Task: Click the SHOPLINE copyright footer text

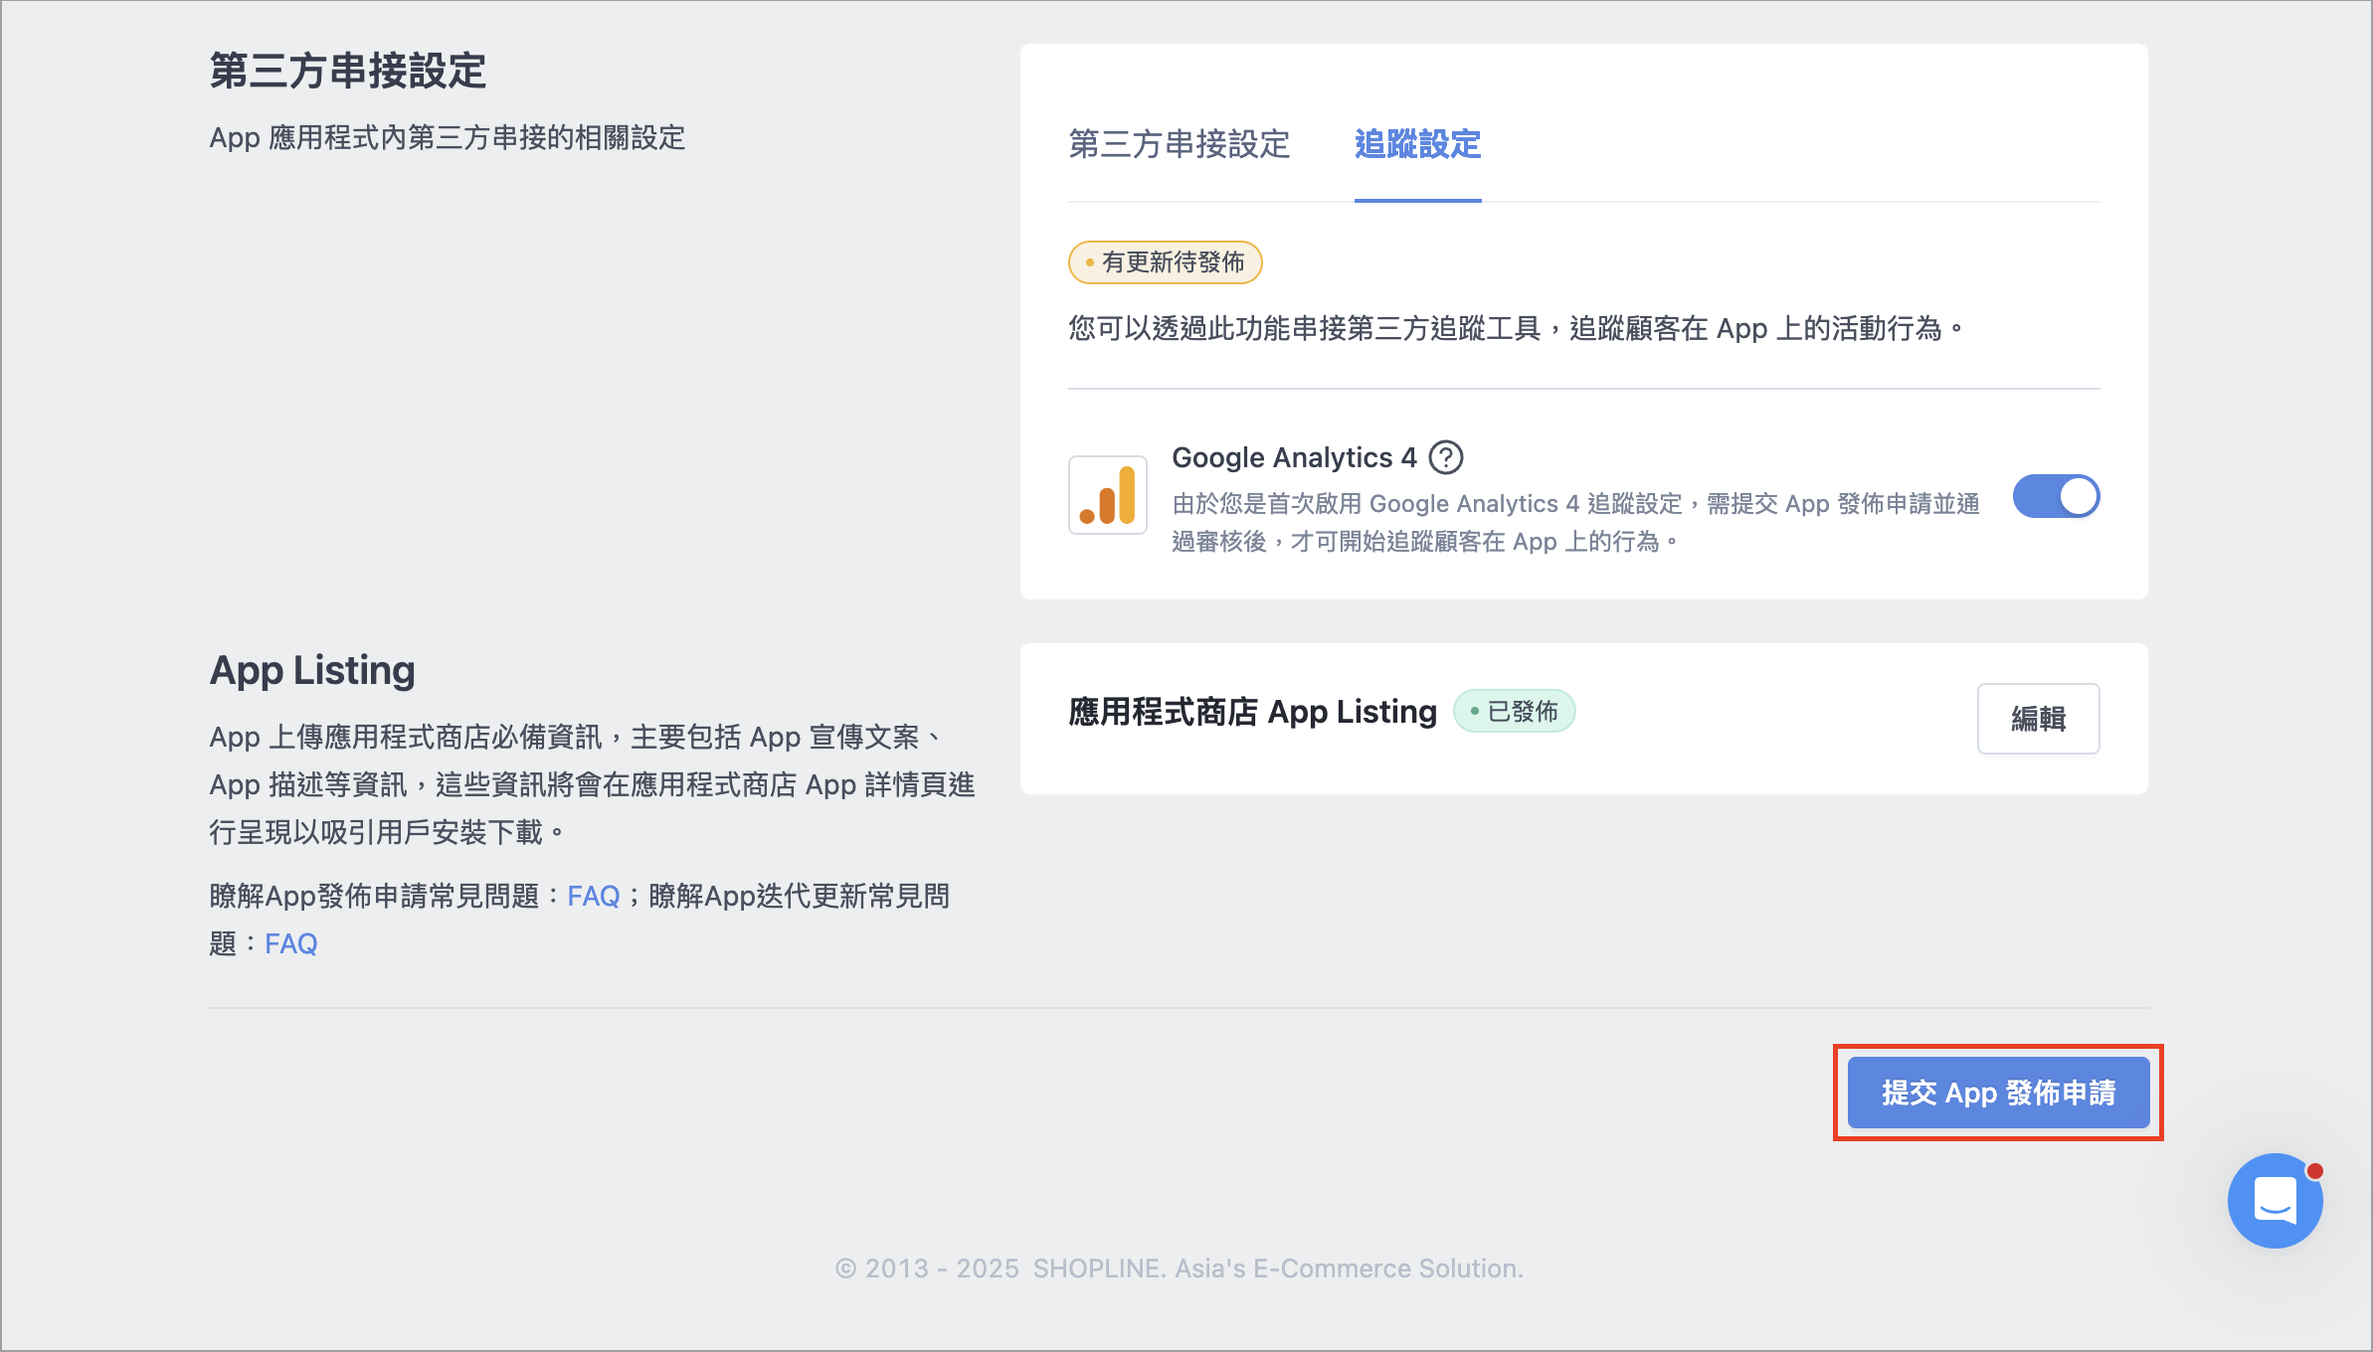Action: (x=1179, y=1268)
